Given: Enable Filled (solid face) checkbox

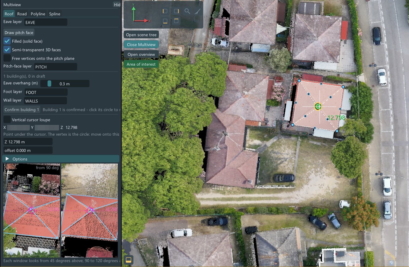Looking at the screenshot, I should click(7, 41).
